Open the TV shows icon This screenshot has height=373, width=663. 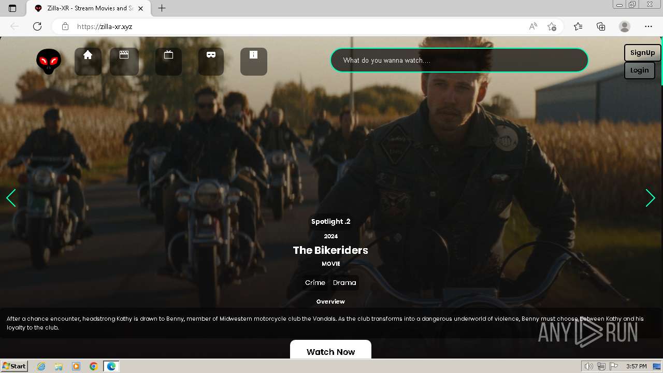click(x=168, y=62)
